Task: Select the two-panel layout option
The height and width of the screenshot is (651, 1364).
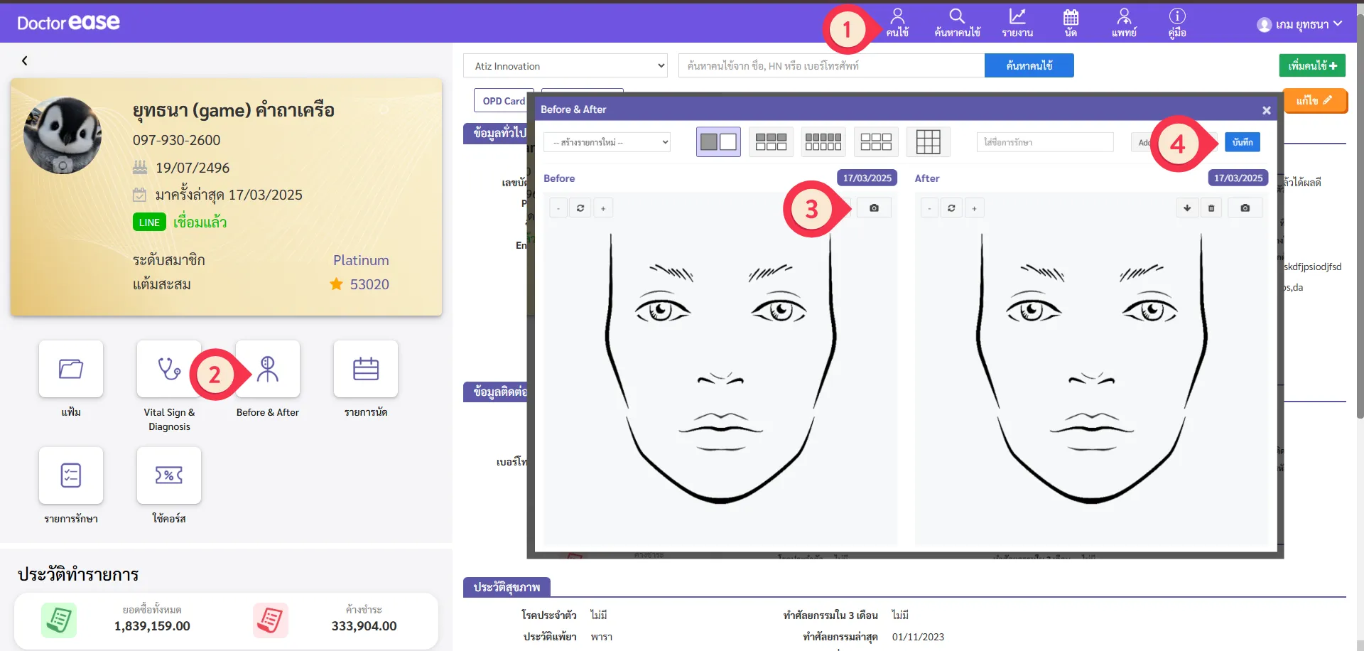Action: click(718, 142)
